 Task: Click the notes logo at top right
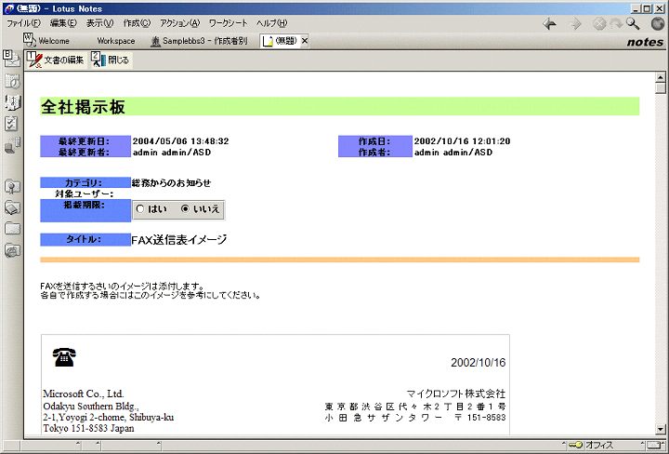(x=645, y=42)
